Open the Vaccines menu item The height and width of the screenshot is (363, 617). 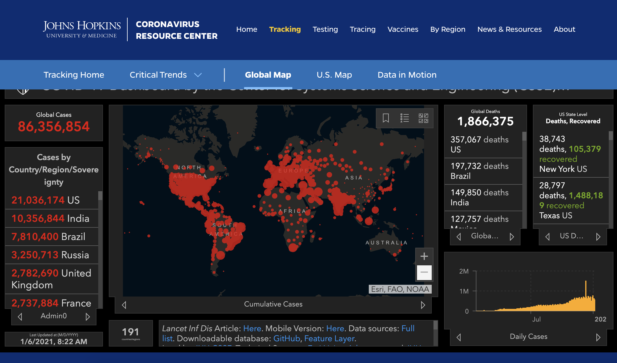pos(403,29)
